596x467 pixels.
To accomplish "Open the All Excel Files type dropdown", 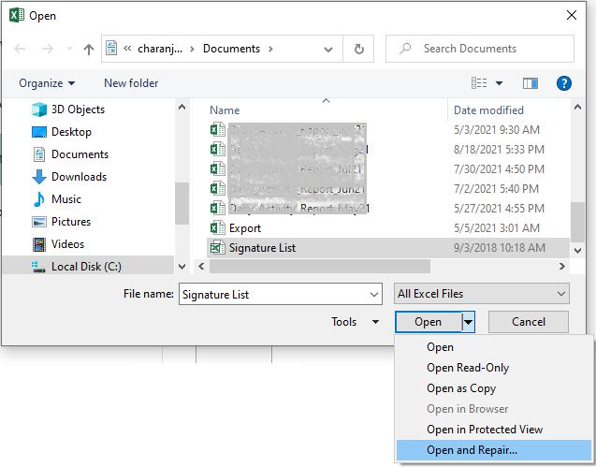I will point(482,294).
